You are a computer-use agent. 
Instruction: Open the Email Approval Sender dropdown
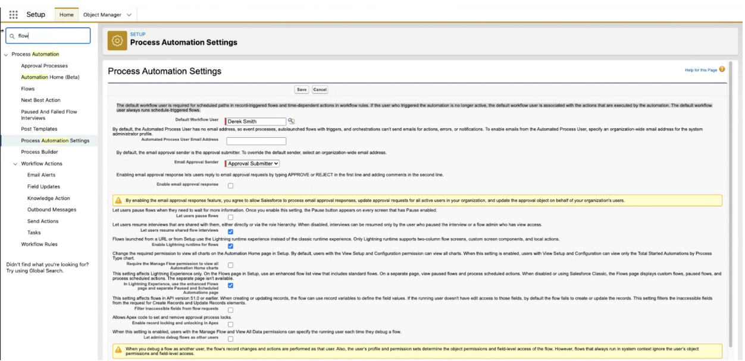252,163
